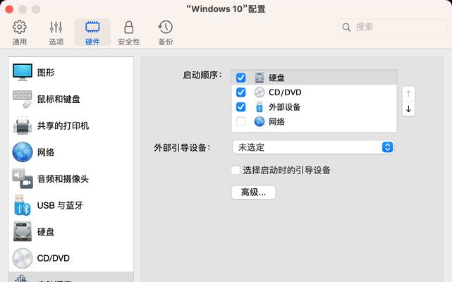
Task: Move selected boot device up with arrow
Action: tap(408, 94)
